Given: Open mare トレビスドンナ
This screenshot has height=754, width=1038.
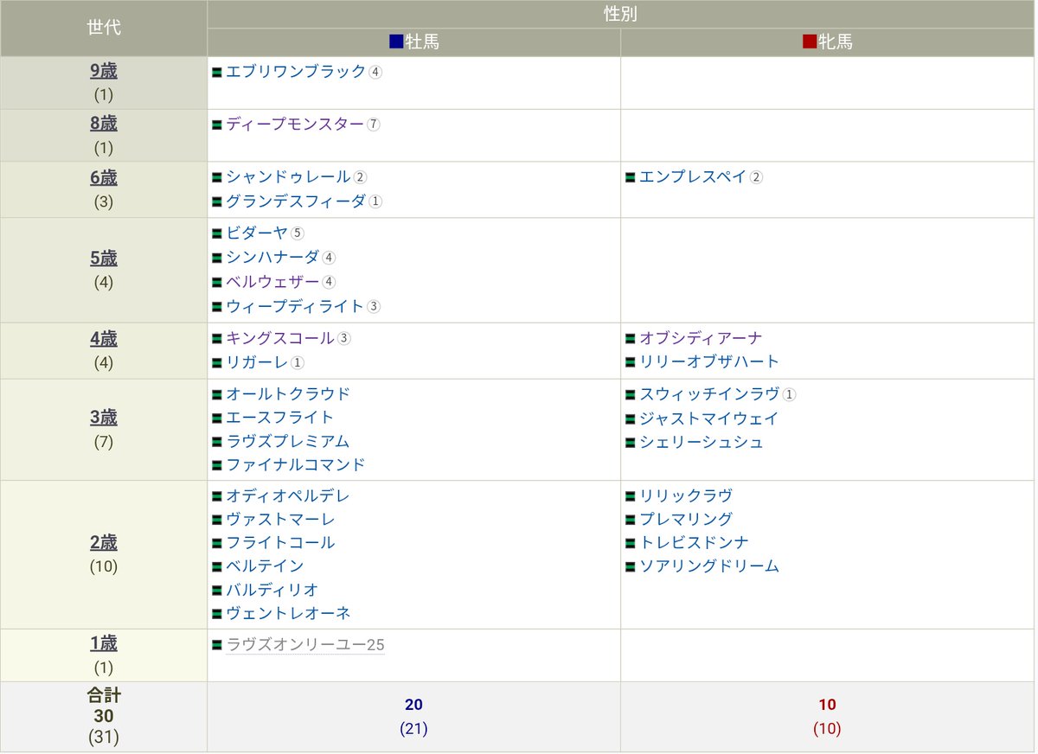Looking at the screenshot, I should pyautogui.click(x=694, y=543).
